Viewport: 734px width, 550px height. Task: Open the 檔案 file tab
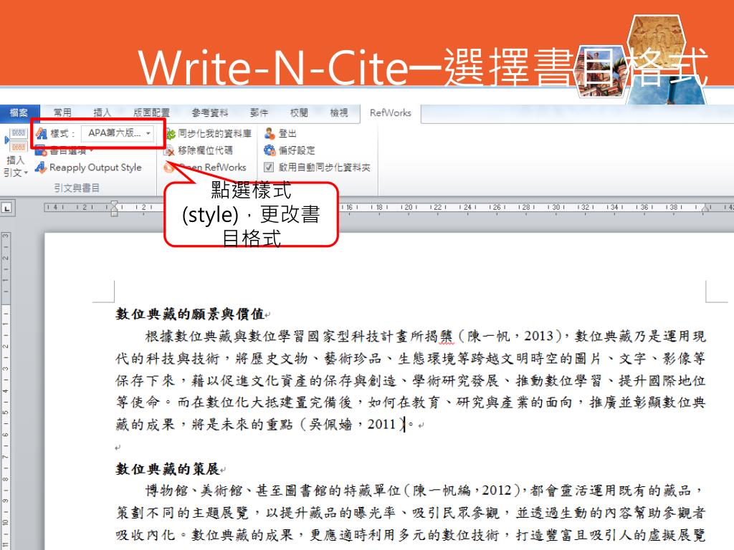[x=19, y=112]
